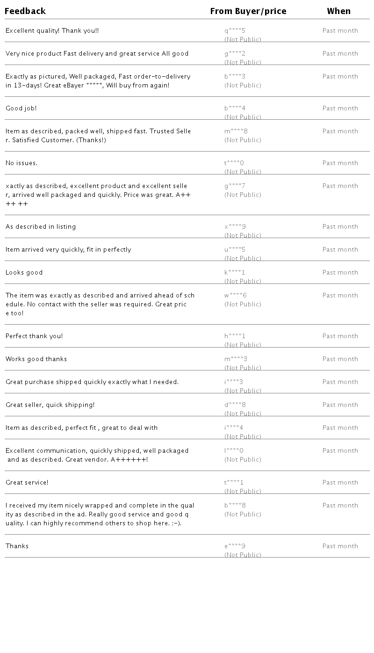Click the From Buyer/price column header

(248, 11)
